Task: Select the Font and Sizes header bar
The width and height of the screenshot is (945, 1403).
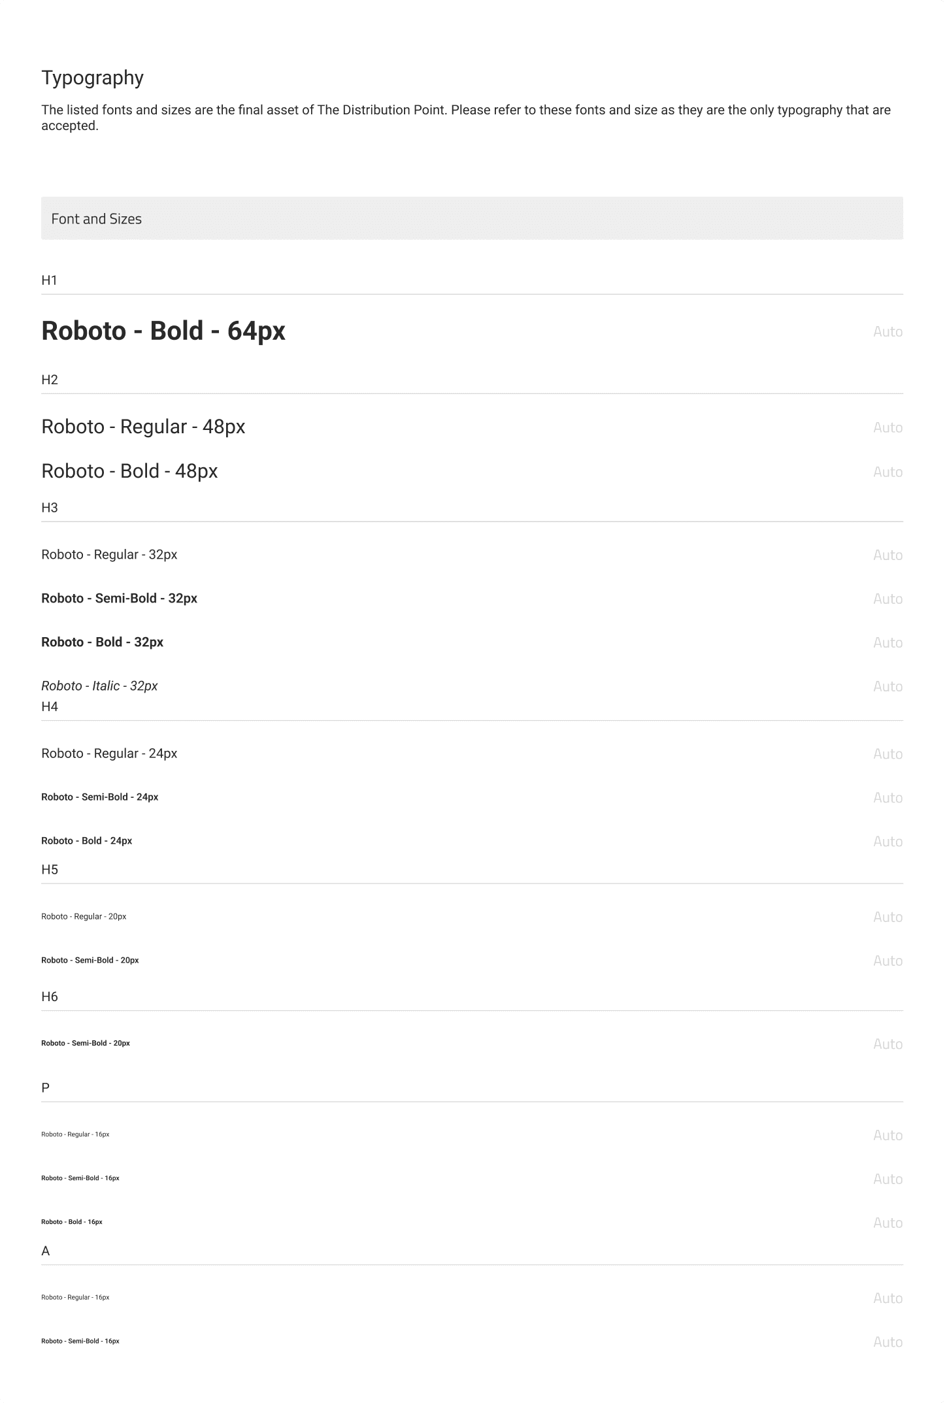Action: [471, 218]
